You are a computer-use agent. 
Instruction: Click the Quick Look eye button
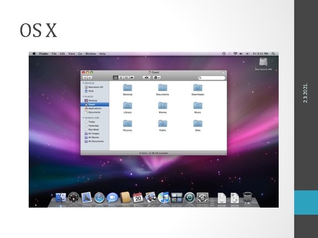coord(147,78)
